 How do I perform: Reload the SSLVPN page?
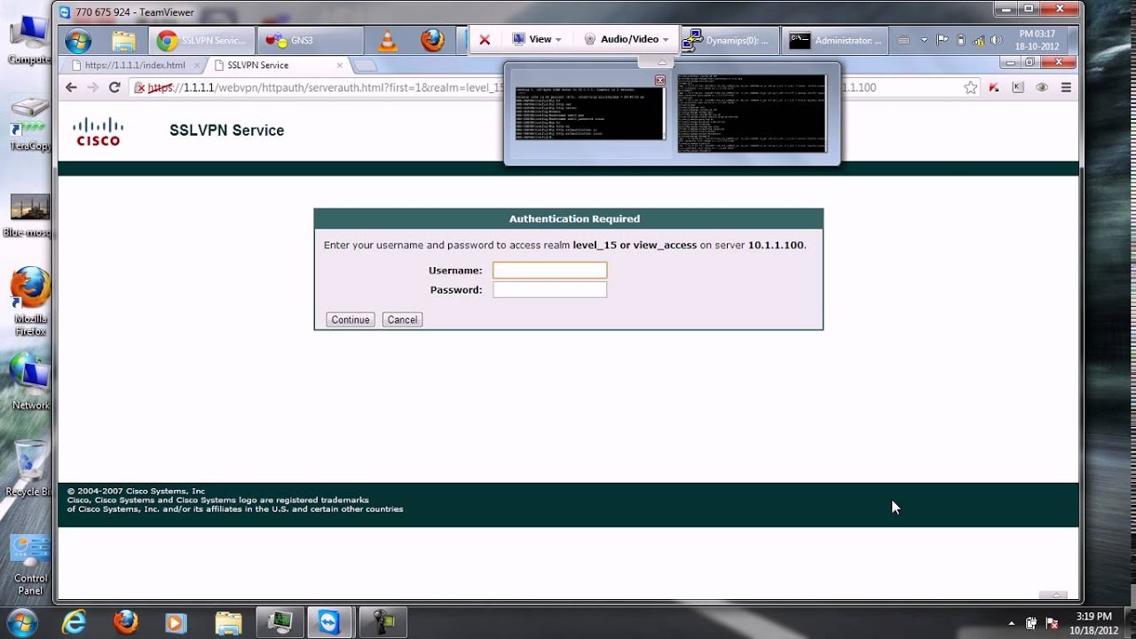click(x=114, y=87)
